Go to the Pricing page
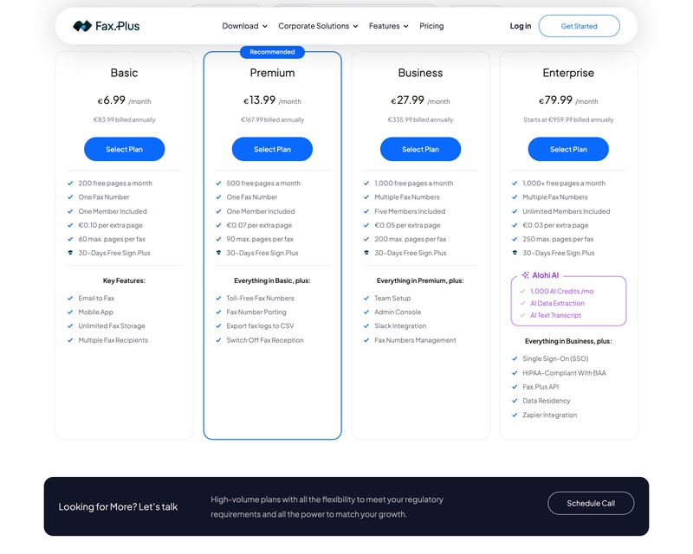 [431, 26]
